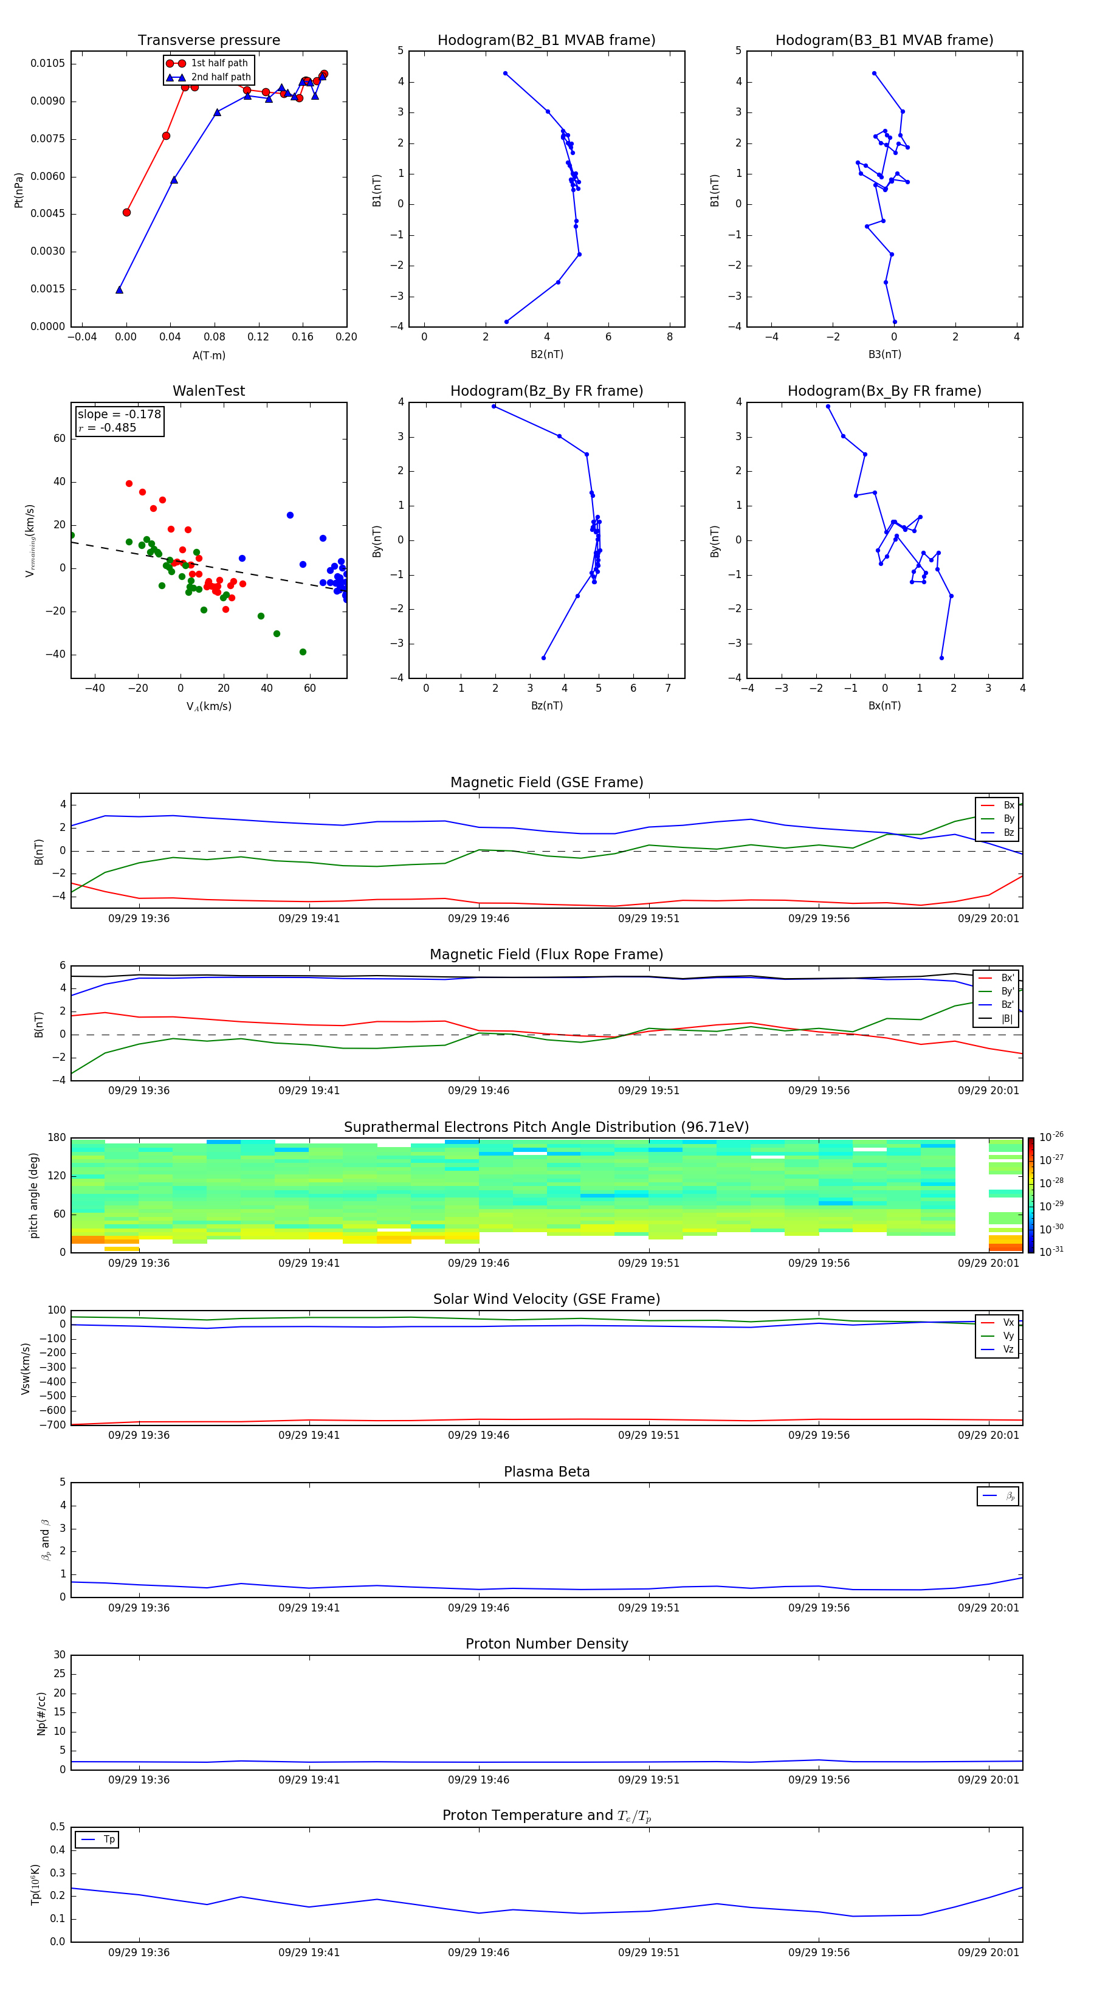Click the 'Pt(nPa)' y-axis label
This screenshot has height=2006, width=1094.
tap(19, 189)
